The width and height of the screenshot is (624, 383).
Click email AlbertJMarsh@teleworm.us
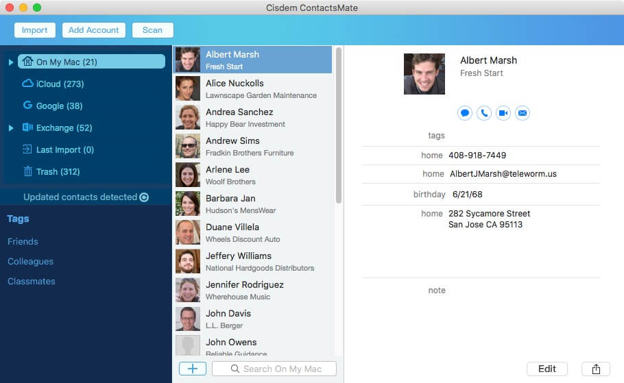pyautogui.click(x=503, y=174)
